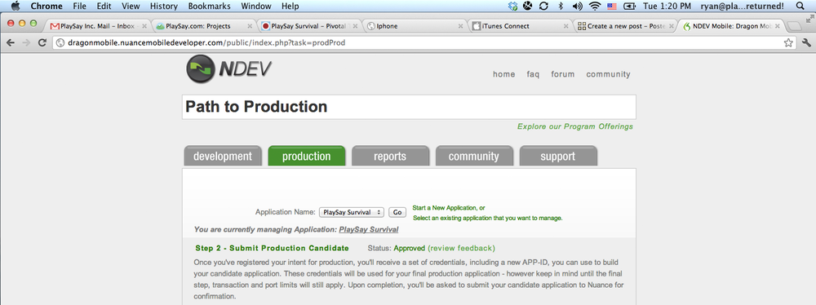Open the Wi-Fi status menu

coord(594,7)
